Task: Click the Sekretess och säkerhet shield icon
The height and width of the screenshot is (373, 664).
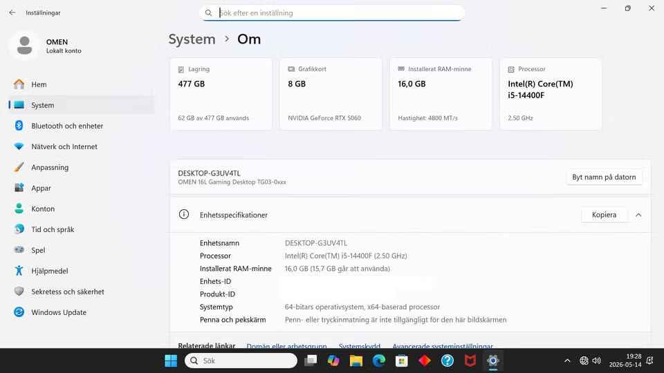Action: (19, 291)
